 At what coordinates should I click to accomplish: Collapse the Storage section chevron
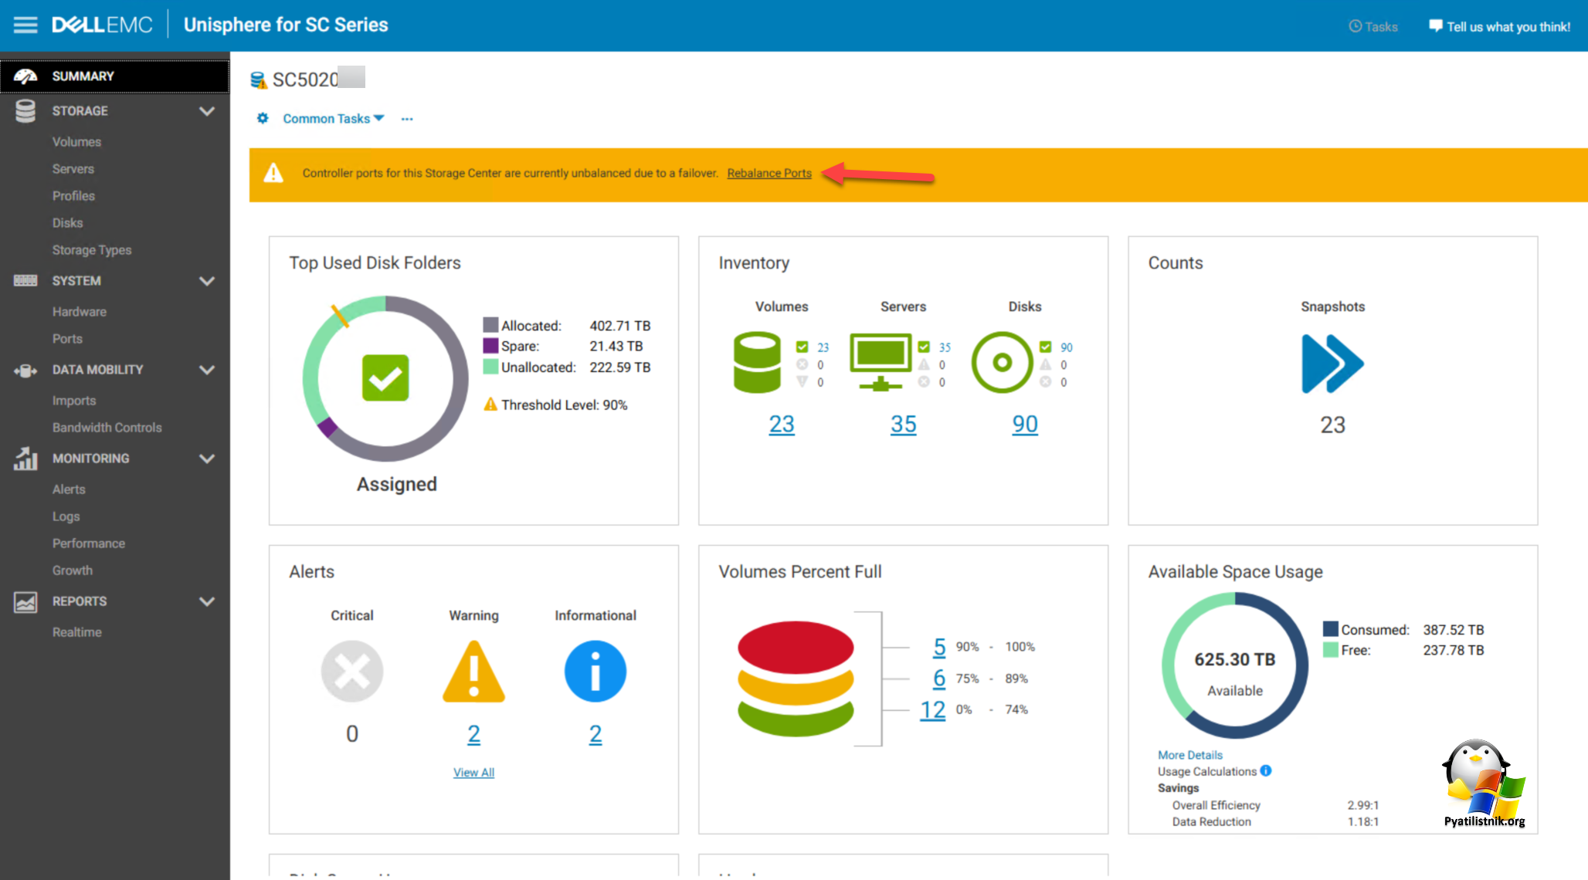pos(207,111)
